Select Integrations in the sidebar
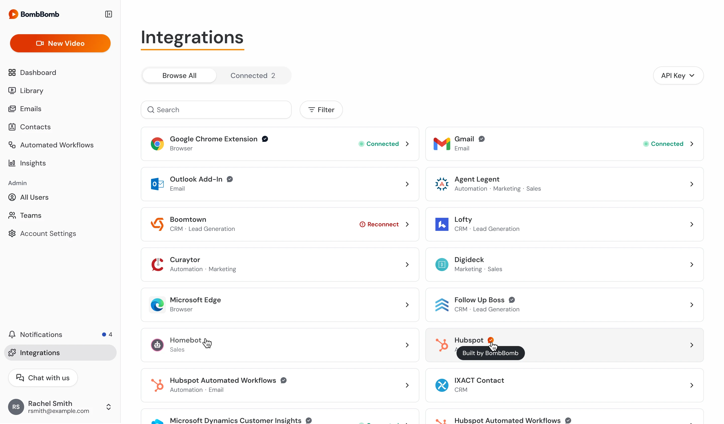 (x=60, y=352)
